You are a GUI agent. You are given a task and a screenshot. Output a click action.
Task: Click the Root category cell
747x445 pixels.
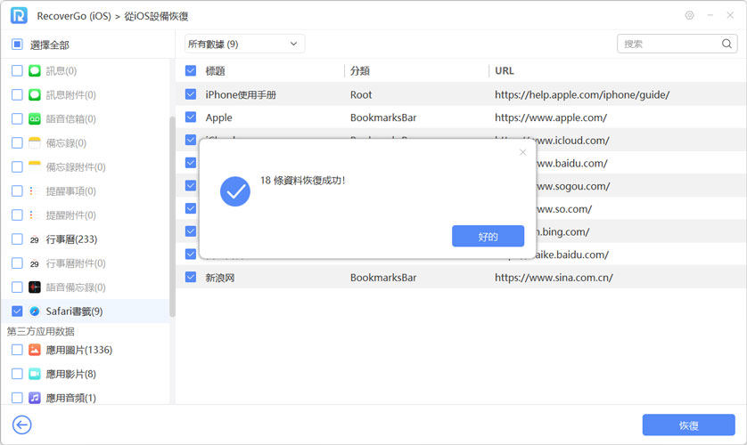361,94
